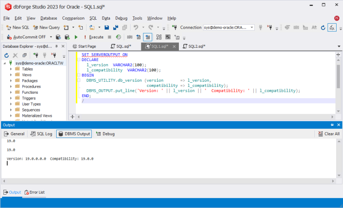Click the Save disk icon in toolbar
This screenshot has height=208, width=343.
[x=107, y=28]
